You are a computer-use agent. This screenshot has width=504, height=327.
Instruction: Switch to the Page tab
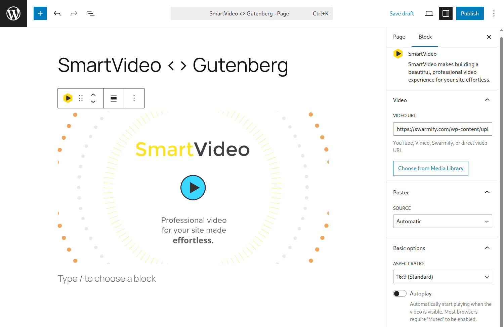399,37
